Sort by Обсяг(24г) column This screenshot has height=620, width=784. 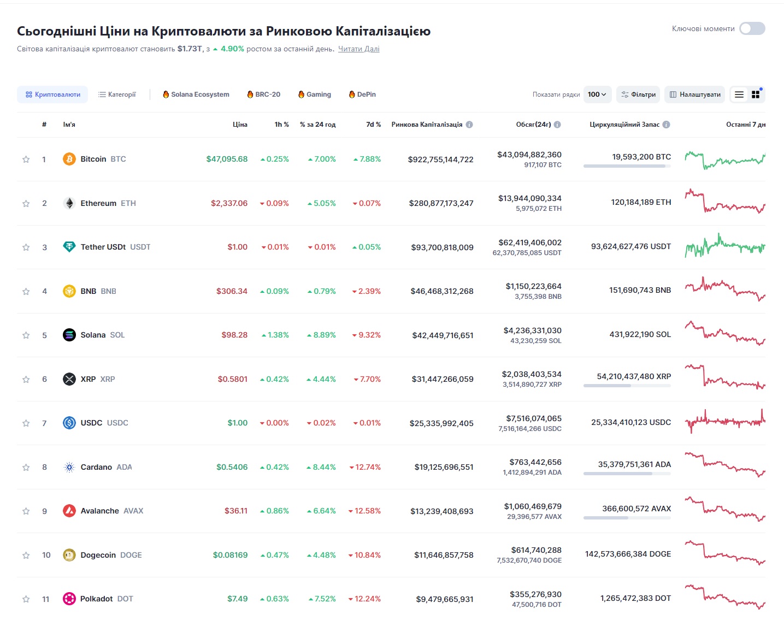click(x=534, y=125)
